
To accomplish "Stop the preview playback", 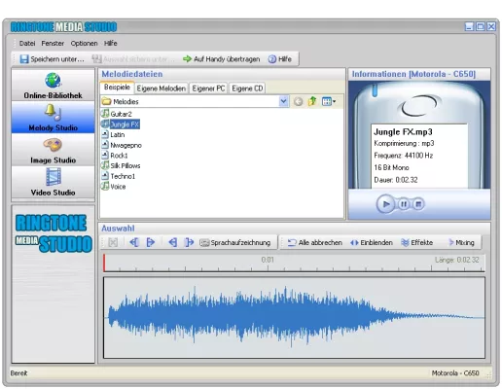I will tap(418, 204).
